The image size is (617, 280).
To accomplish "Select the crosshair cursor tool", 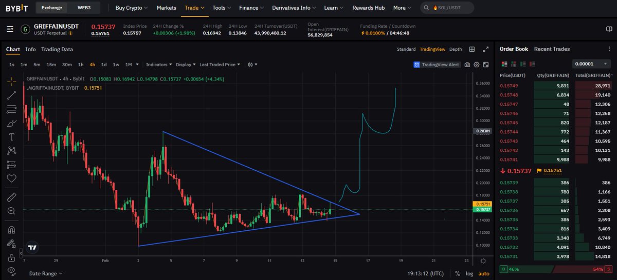I will (x=12, y=81).
